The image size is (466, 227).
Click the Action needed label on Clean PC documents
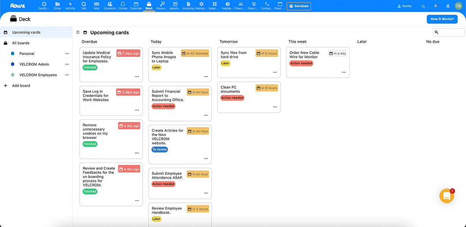pos(232,98)
